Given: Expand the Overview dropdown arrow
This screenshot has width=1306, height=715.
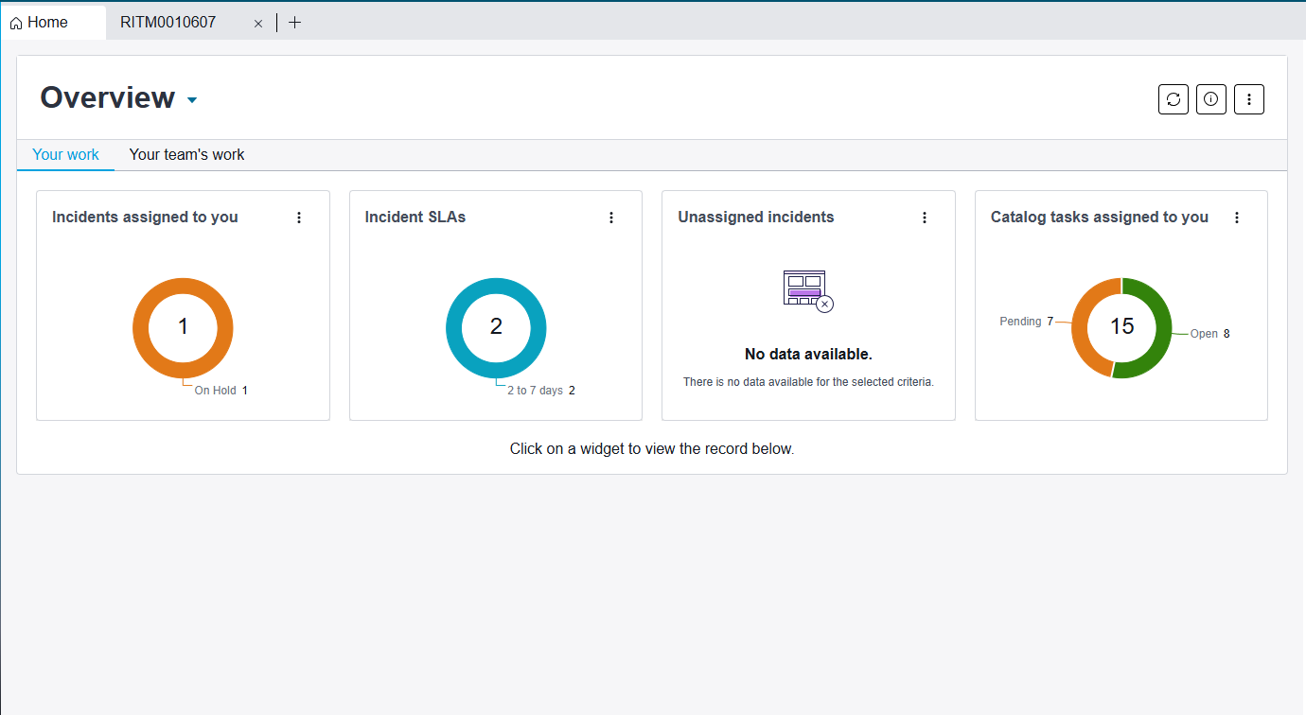Looking at the screenshot, I should [x=192, y=100].
